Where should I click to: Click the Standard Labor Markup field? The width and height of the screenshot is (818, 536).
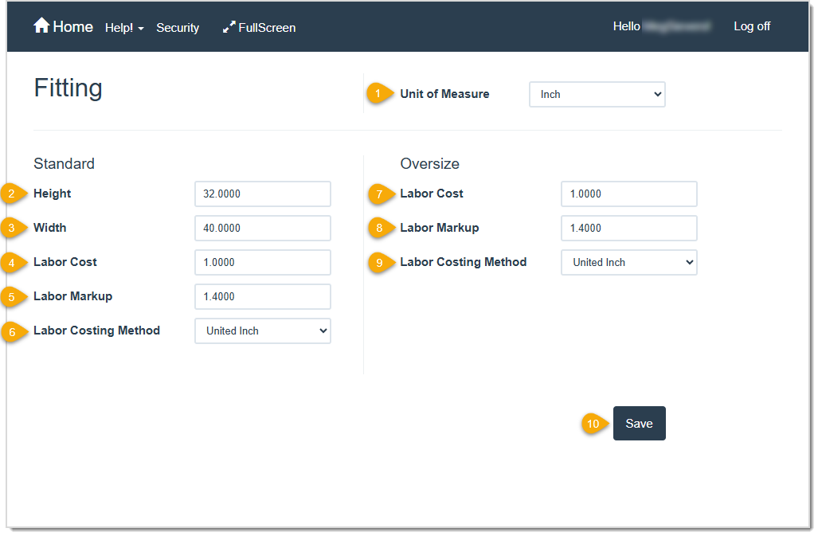263,296
